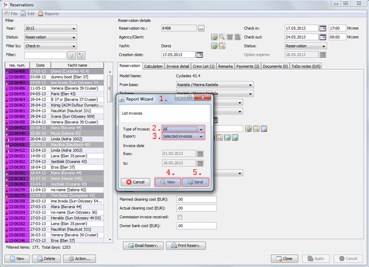The height and width of the screenshot is (267, 369).
Task: Click the browse button beside Reservation no.
Action: [201, 28]
